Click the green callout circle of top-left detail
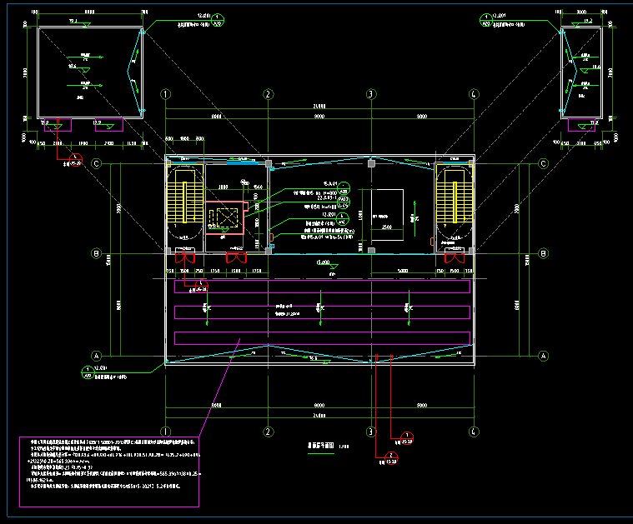 [x=217, y=19]
